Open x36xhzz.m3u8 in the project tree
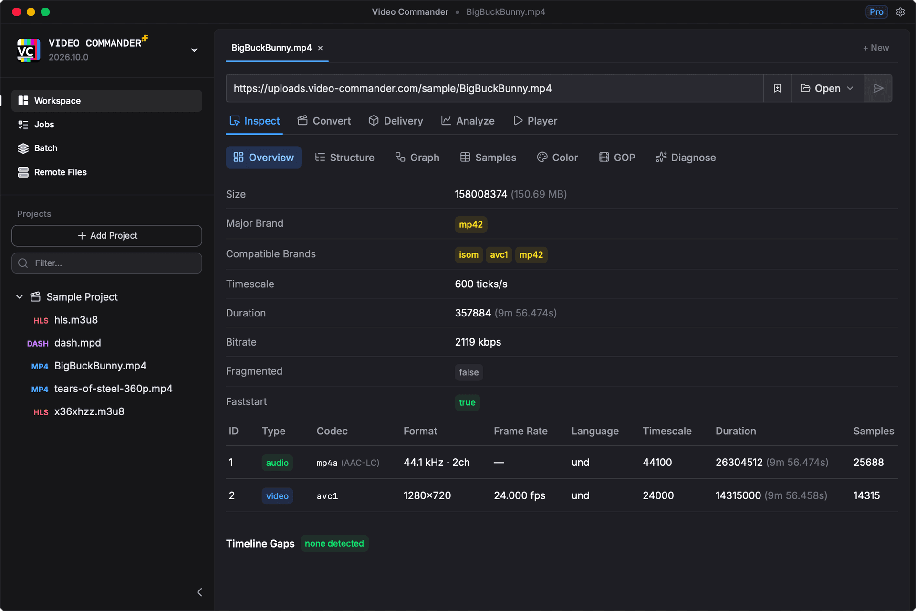Viewport: 916px width, 611px height. pyautogui.click(x=89, y=411)
